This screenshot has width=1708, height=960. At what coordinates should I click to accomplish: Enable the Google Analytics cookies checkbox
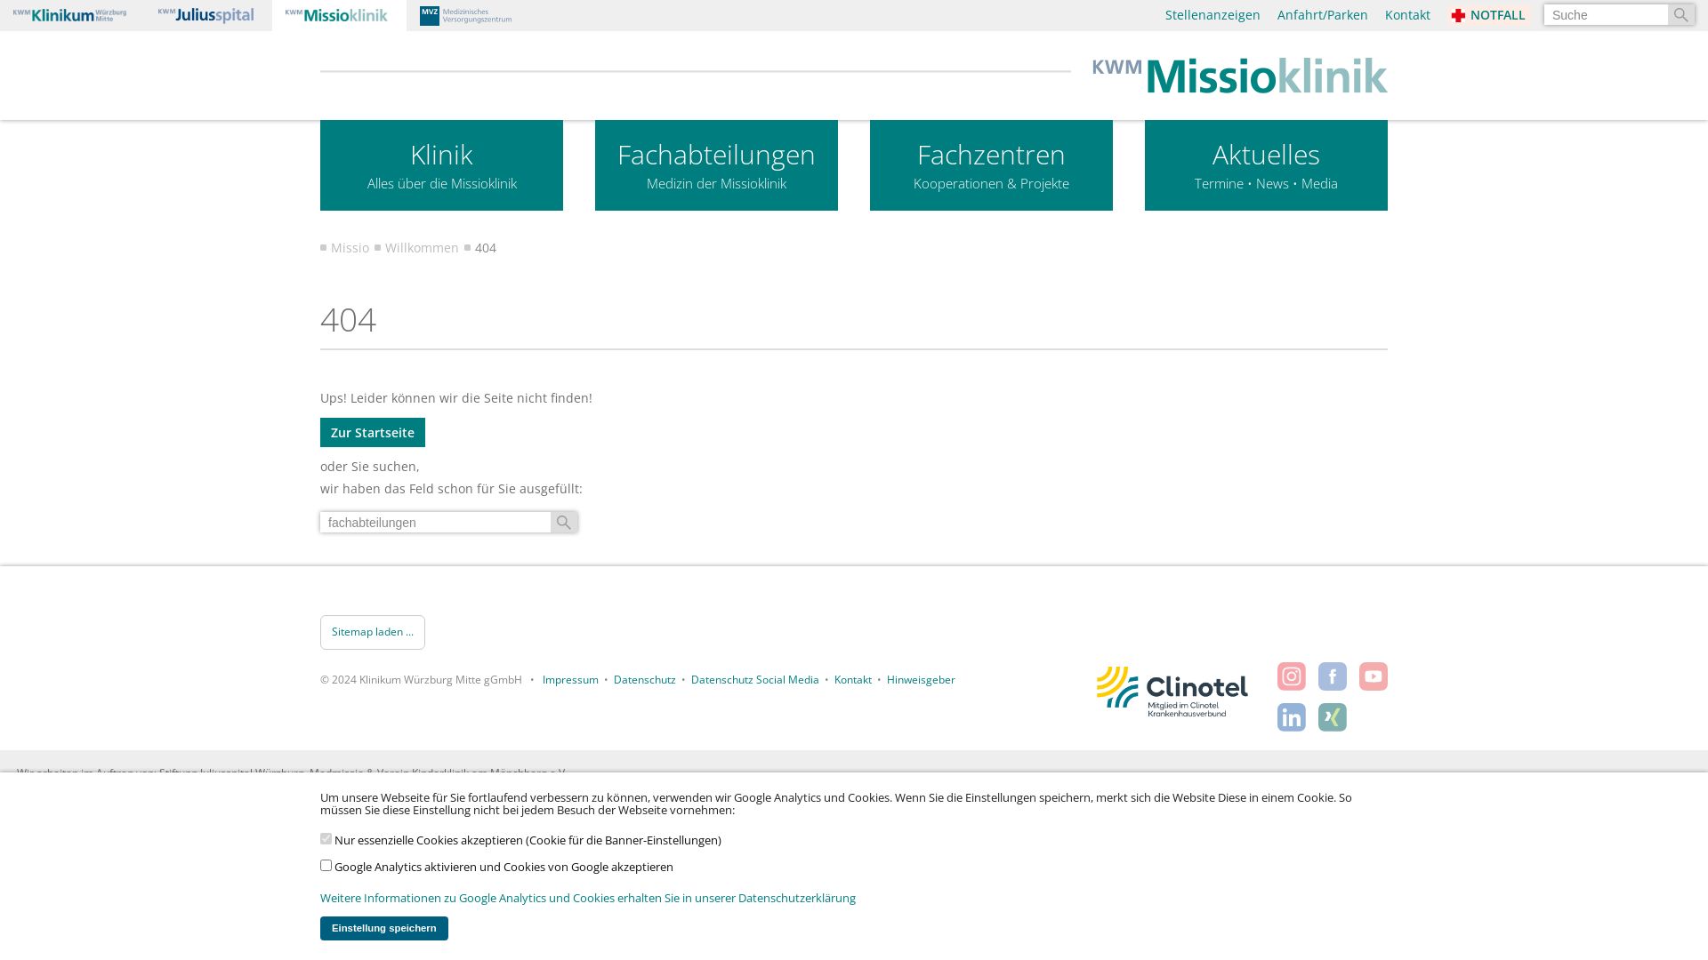pos(326,866)
